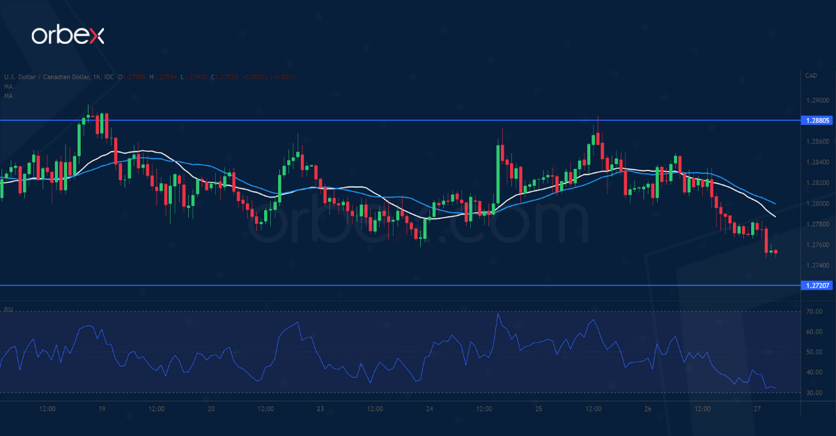Click the RSI indicator label

8,309
